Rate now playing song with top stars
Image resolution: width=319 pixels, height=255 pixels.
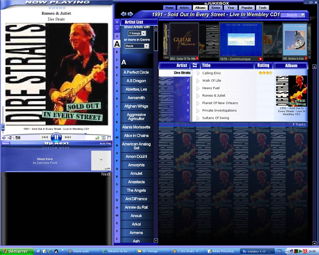tap(57, 8)
